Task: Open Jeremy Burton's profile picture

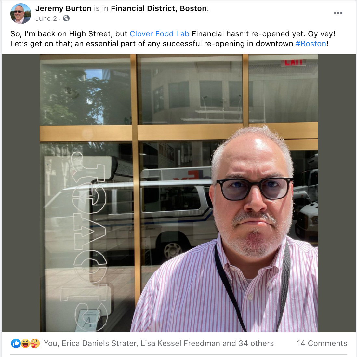Action: pyautogui.click(x=20, y=13)
